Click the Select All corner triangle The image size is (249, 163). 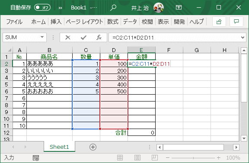9,50
